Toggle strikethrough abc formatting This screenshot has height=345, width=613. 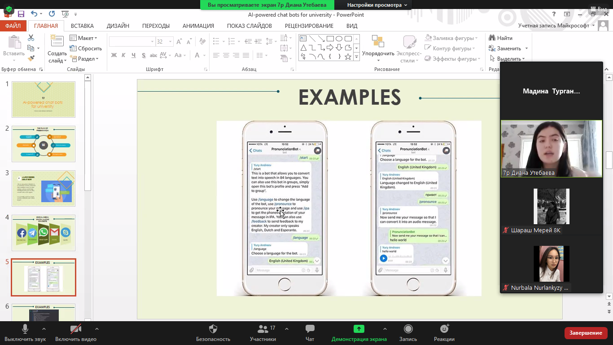[153, 55]
